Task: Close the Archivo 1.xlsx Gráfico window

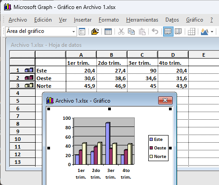Action: [165, 100]
